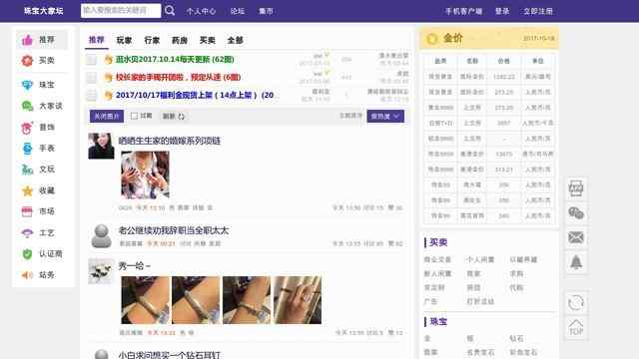
Task: Open the diamond 珠宝 sidebar icon
Action: point(27,85)
